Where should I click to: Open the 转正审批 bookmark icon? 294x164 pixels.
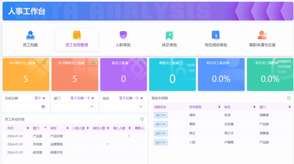170,35
